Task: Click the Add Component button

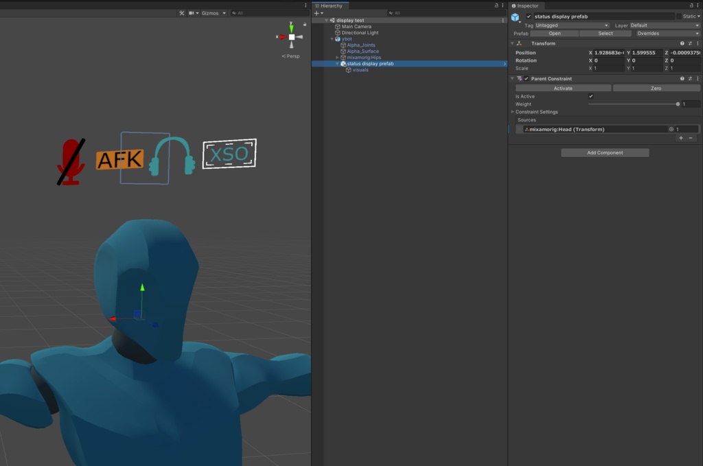Action: 604,152
